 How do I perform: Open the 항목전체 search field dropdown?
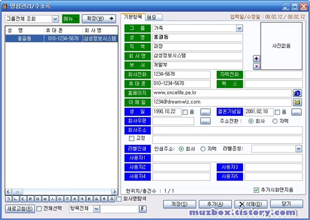[96, 209]
